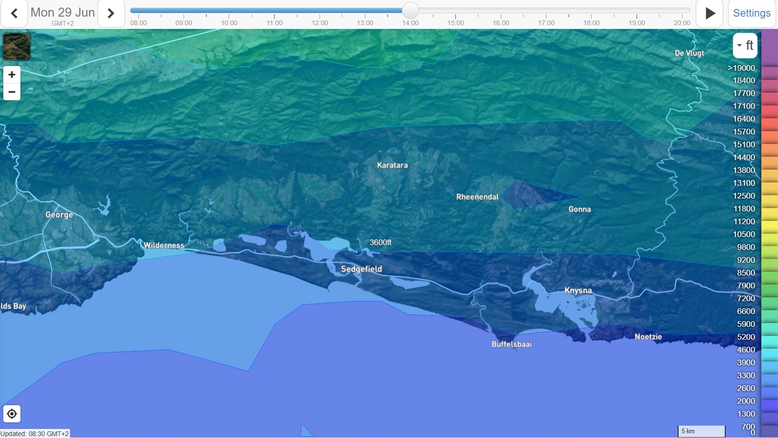Go to next day arrow
This screenshot has height=438, width=778.
[111, 13]
